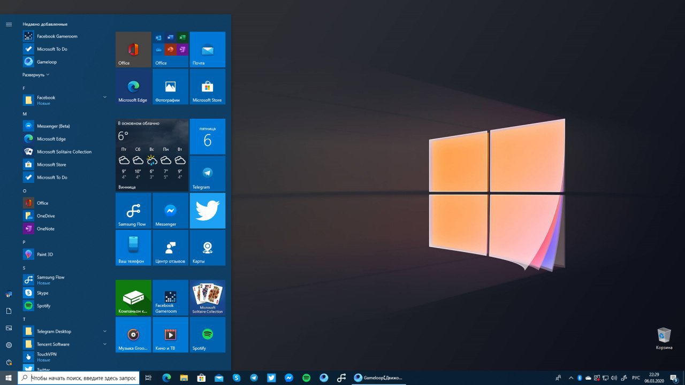Click the Power icon in Start sidebar

[x=9, y=362]
